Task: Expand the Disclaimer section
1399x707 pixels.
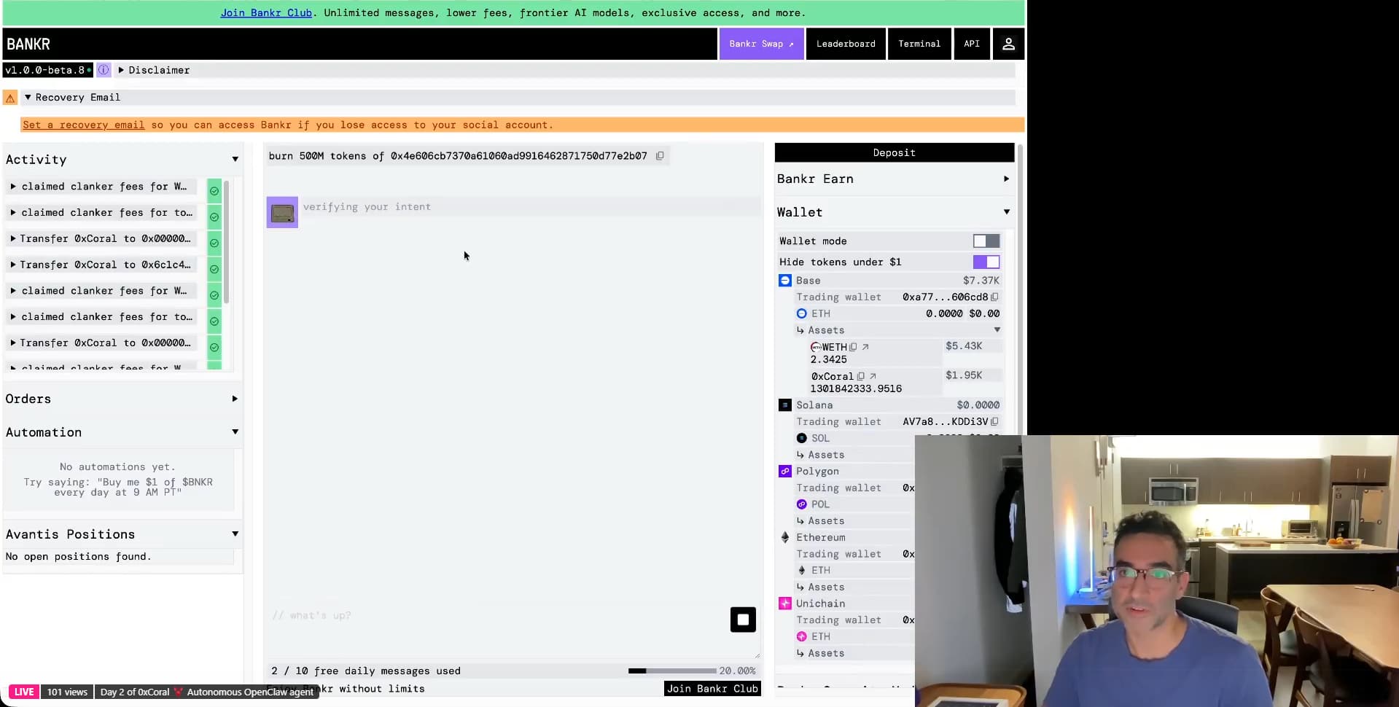Action: point(154,70)
